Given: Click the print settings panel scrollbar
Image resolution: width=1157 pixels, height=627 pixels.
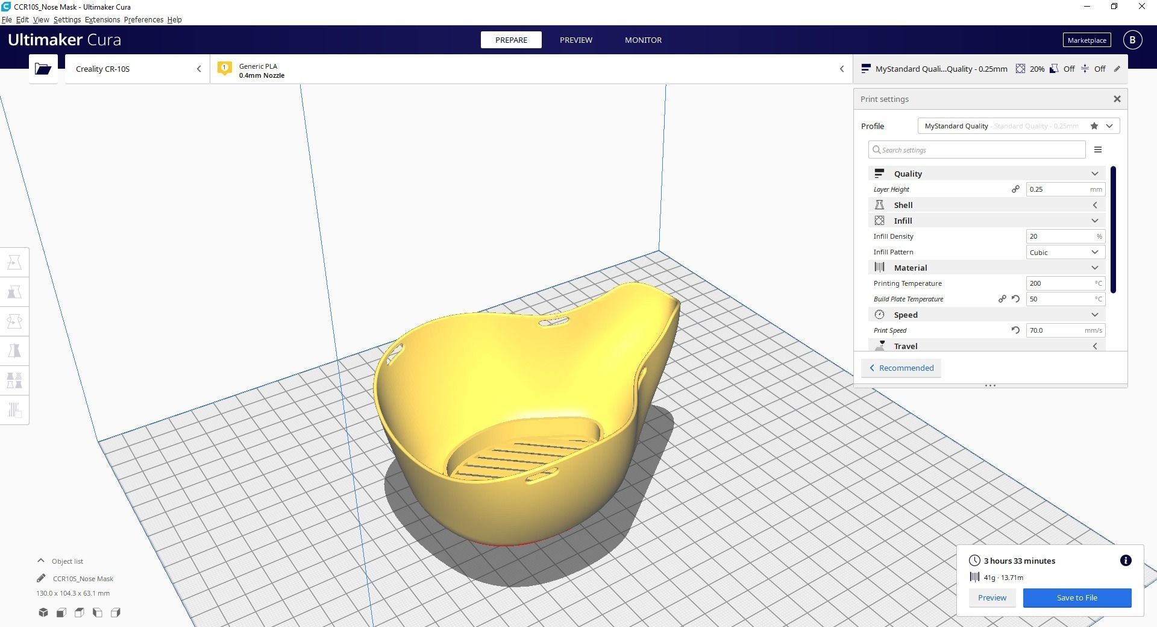Looking at the screenshot, I should coord(1113,230).
